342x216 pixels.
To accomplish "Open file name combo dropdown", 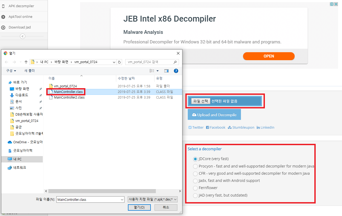I will point(122,199).
